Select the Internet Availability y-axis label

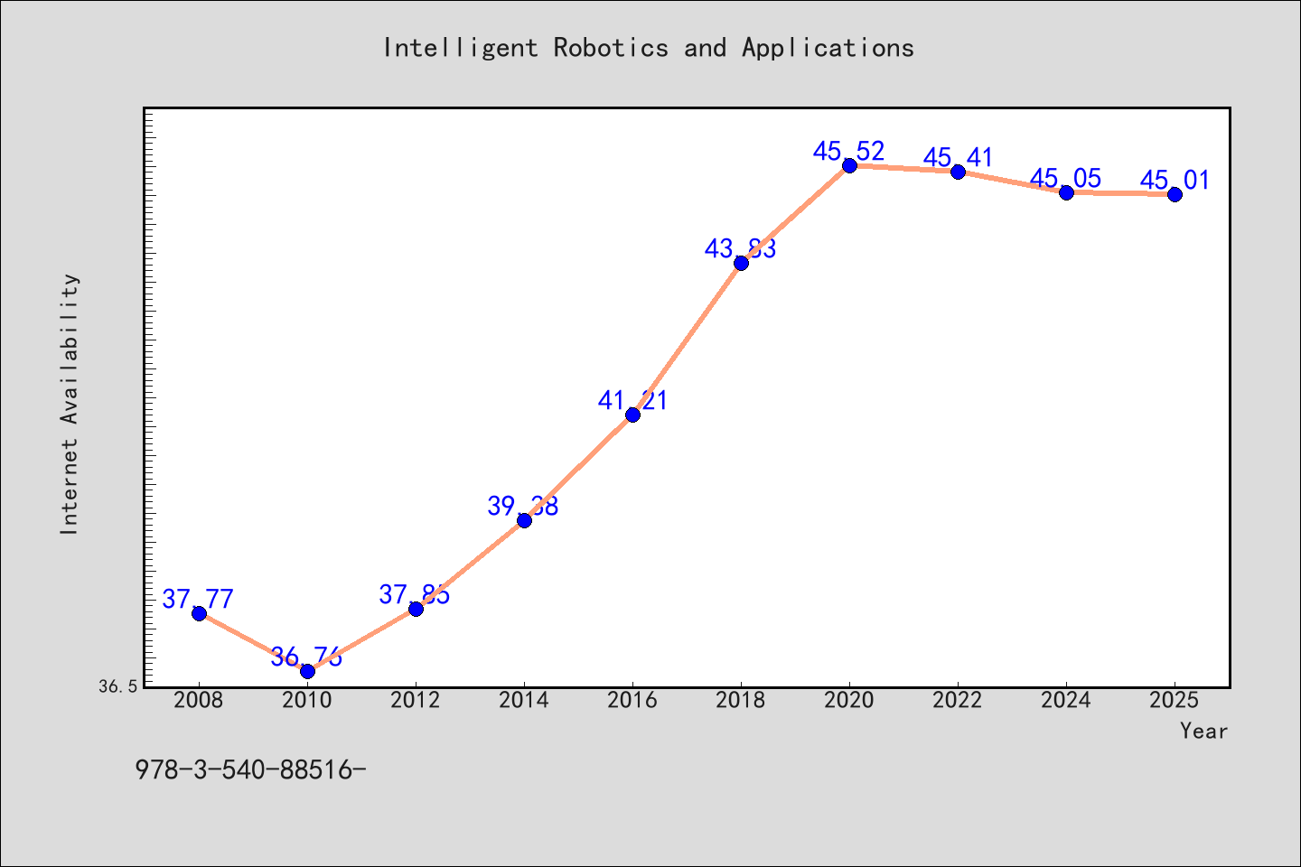(70, 404)
